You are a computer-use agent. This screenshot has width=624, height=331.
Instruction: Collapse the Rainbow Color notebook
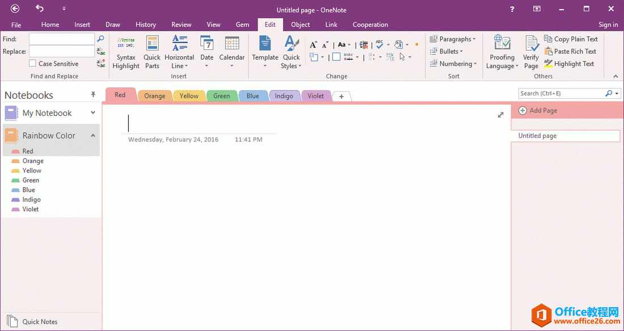93,136
